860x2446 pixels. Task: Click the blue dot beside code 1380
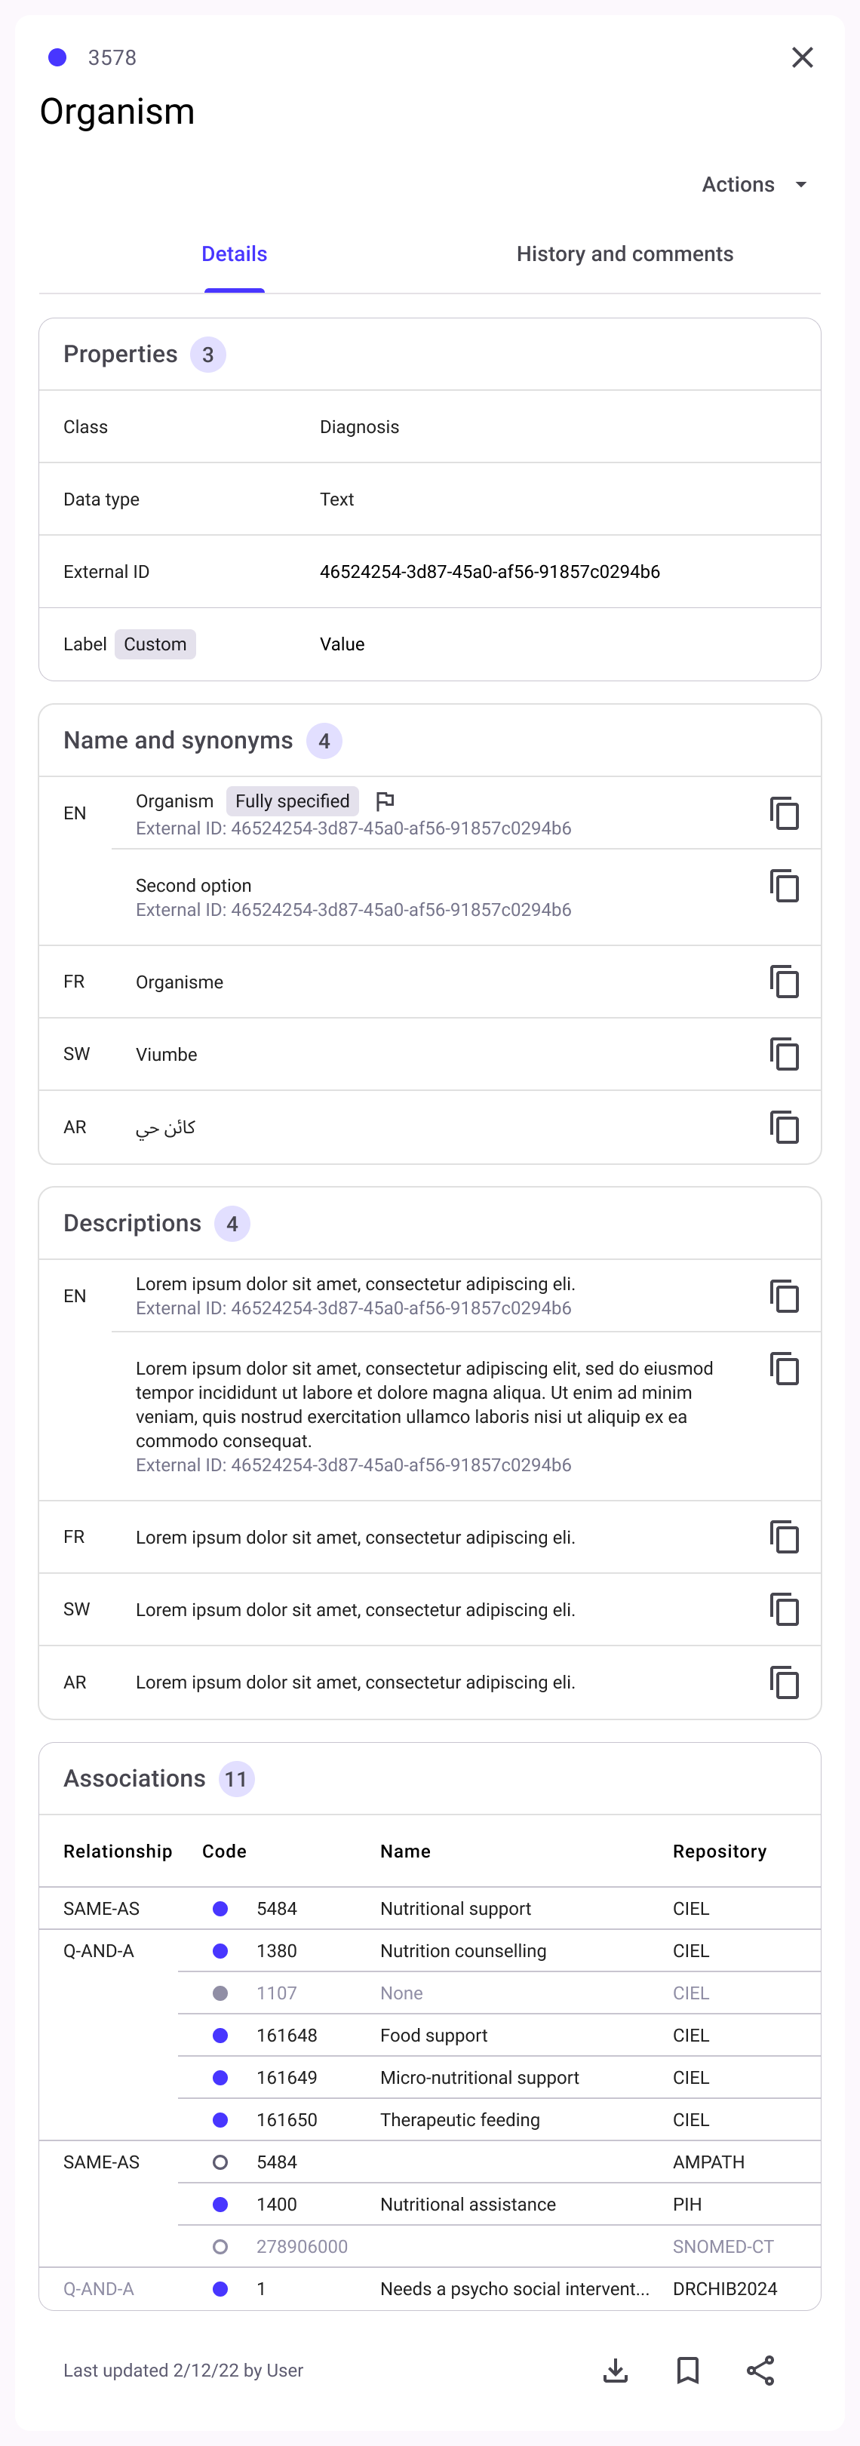(220, 1950)
